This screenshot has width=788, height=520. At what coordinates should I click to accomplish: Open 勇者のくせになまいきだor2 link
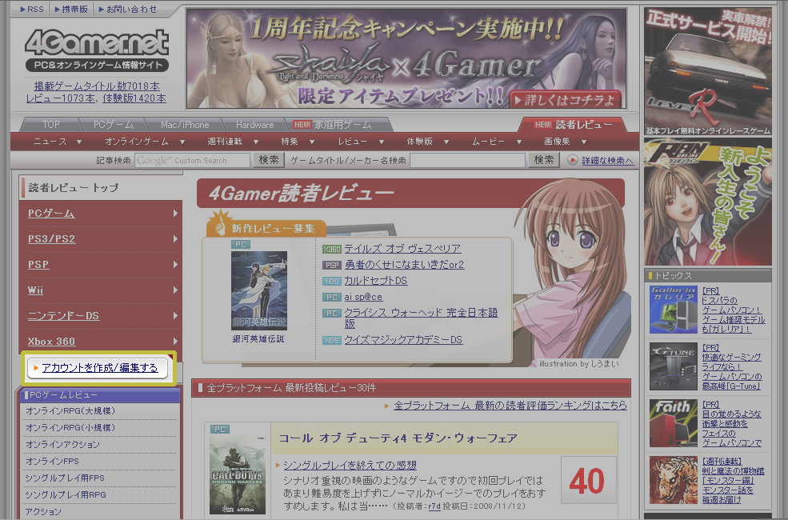(x=404, y=265)
